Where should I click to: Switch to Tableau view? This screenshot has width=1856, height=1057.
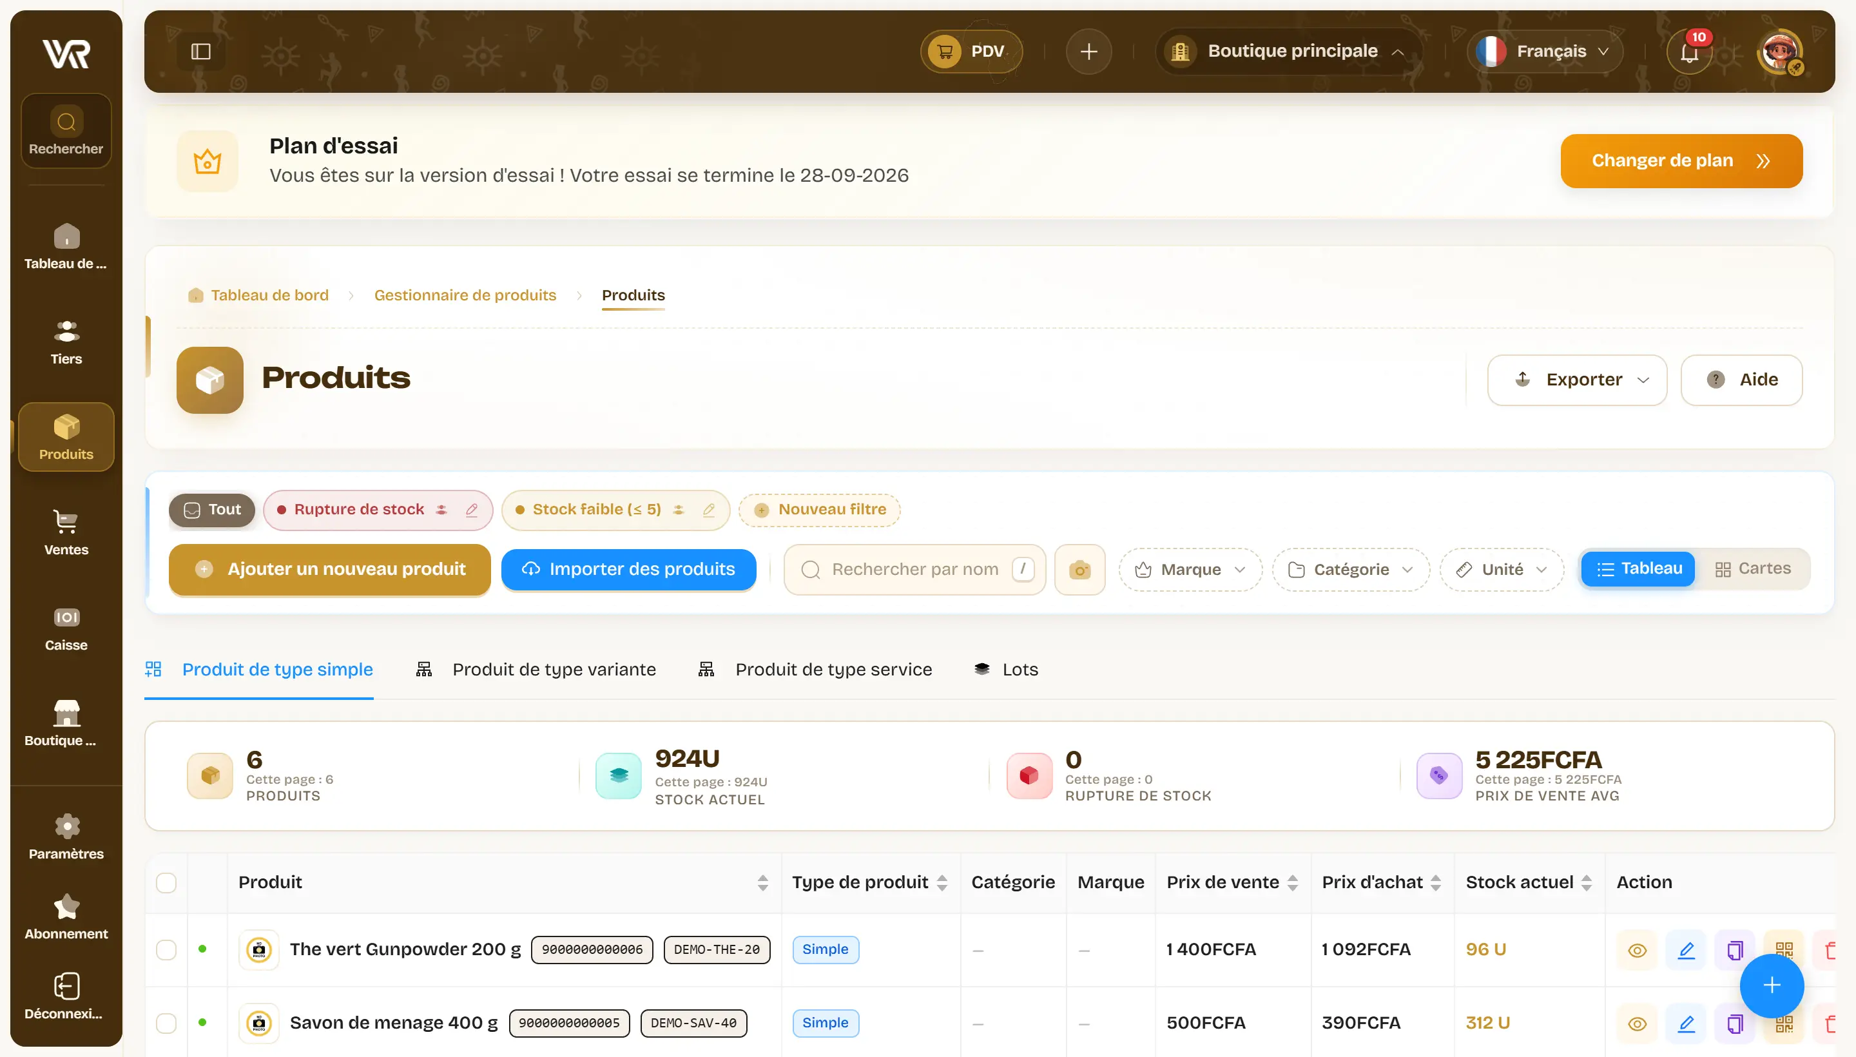1638,569
